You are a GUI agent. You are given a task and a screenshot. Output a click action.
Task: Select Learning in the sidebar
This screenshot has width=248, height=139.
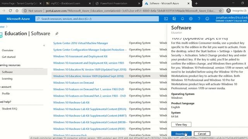pos(7,78)
